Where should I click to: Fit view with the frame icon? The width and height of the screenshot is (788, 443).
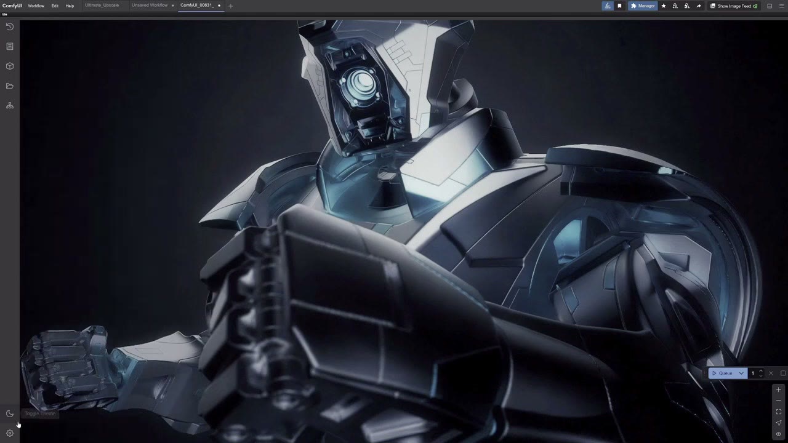(x=779, y=412)
